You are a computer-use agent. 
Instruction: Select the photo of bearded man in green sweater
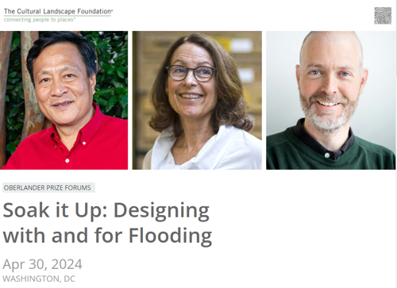click(x=331, y=100)
